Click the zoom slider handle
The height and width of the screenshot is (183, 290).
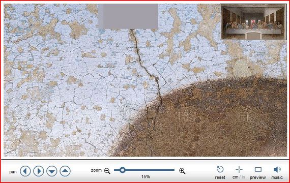(x=122, y=170)
